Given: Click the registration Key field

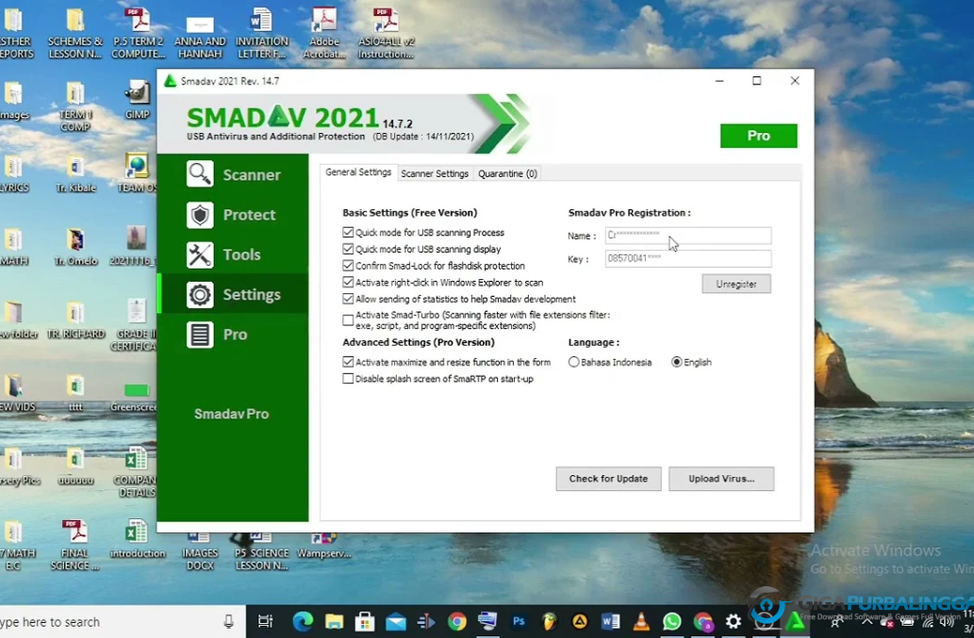Looking at the screenshot, I should click(688, 258).
